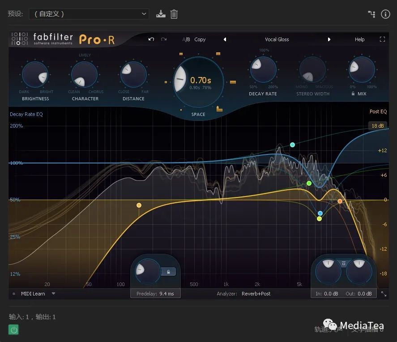397x342 pixels.
Task: Click the in/out gain link icon
Action: [x=344, y=264]
